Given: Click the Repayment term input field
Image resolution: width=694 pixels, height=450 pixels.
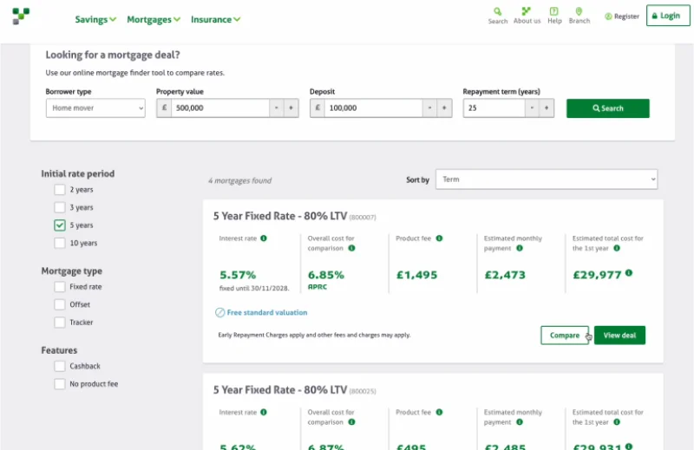Looking at the screenshot, I should (494, 108).
